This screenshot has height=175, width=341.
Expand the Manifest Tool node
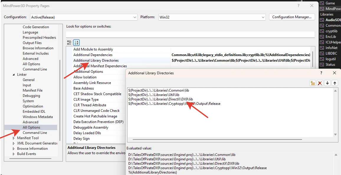click(x=14, y=138)
